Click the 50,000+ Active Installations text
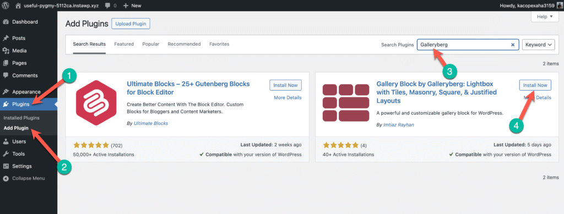This screenshot has width=564, height=214. (104, 155)
